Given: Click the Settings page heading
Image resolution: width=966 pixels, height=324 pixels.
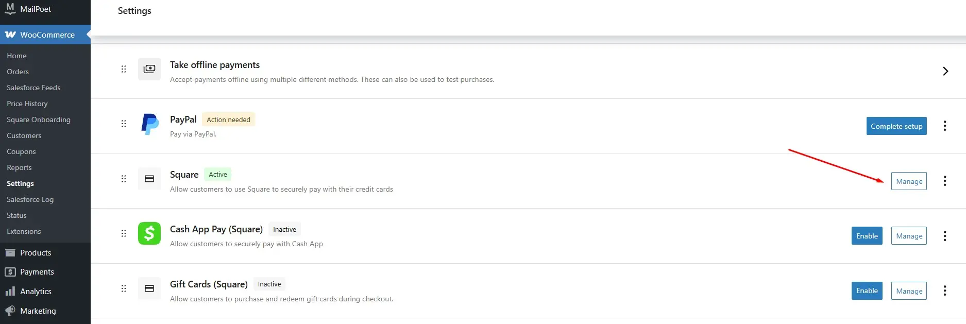Looking at the screenshot, I should coord(134,11).
